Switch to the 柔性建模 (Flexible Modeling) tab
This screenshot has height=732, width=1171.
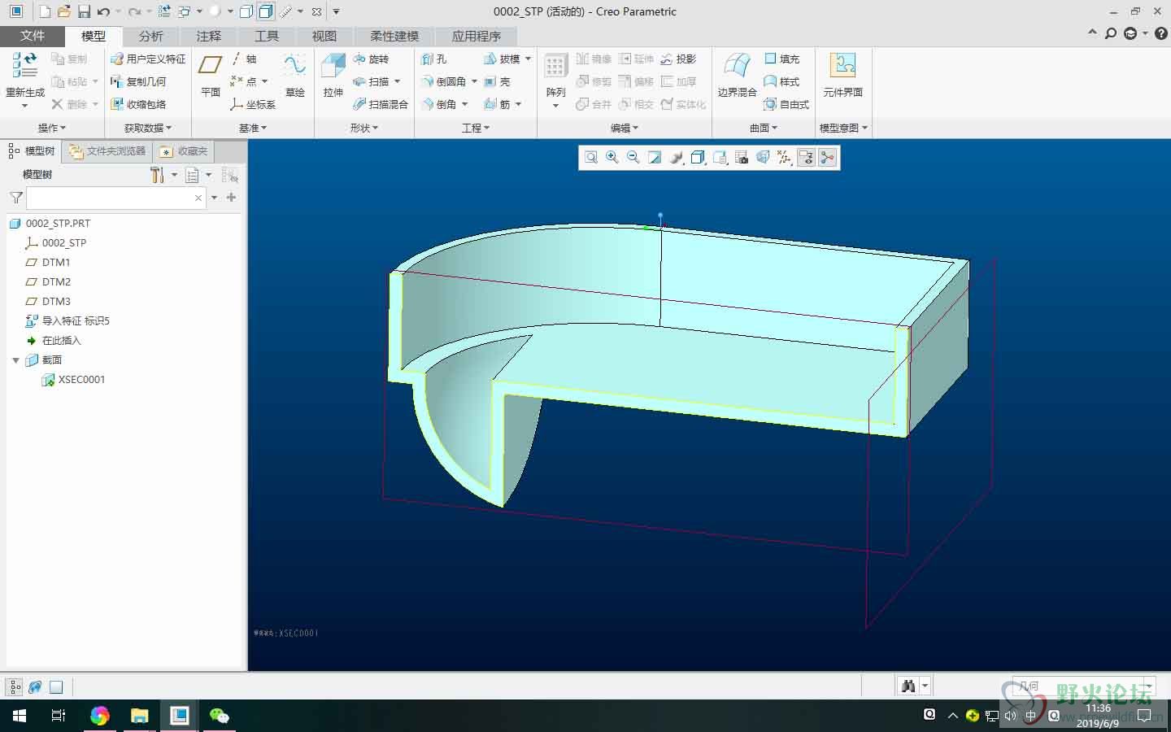tap(394, 36)
